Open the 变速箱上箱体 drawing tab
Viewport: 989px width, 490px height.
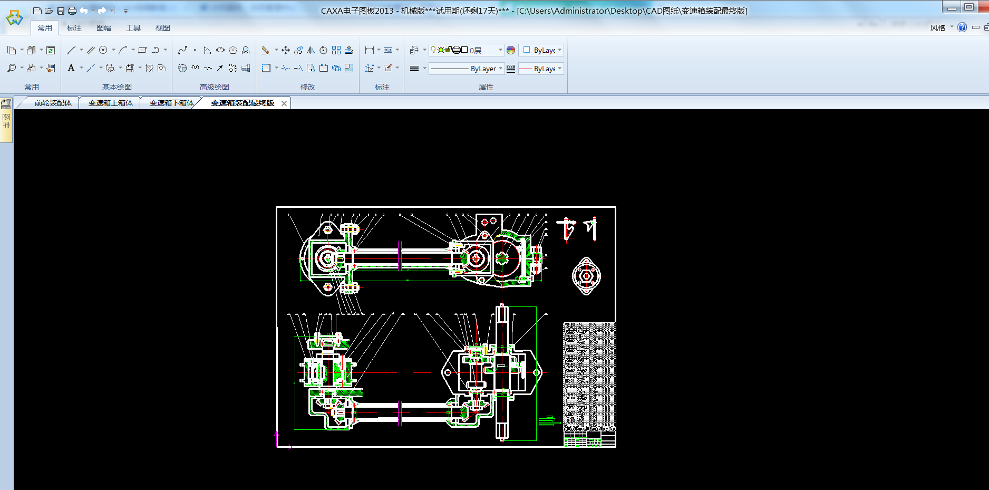click(x=110, y=103)
